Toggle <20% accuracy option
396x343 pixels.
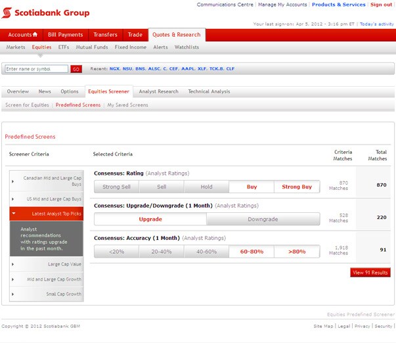tap(116, 252)
